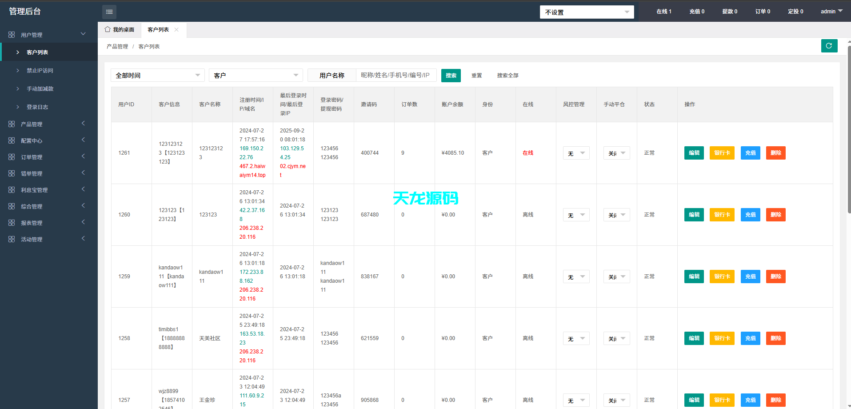Click the 活动管理 sidebar icon
The width and height of the screenshot is (851, 409).
tap(12, 239)
